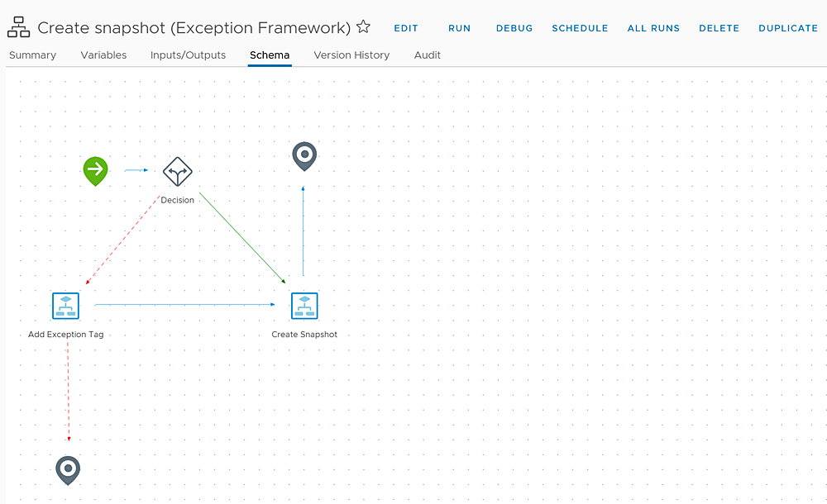Select the Decision diamond node
The width and height of the screenshot is (827, 504).
tap(178, 171)
